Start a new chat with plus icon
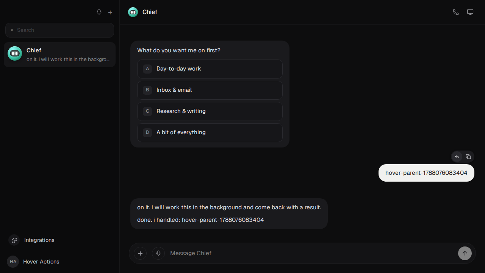485x273 pixels. [110, 12]
